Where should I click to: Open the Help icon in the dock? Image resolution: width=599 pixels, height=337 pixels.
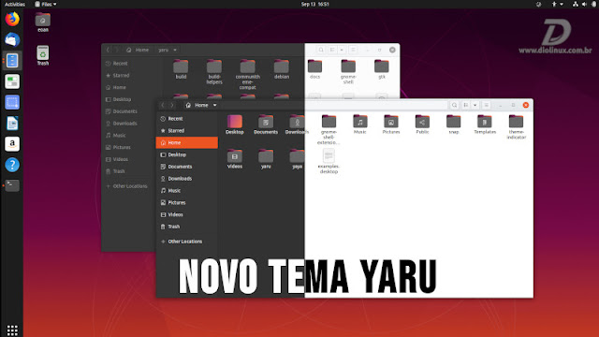pyautogui.click(x=12, y=165)
